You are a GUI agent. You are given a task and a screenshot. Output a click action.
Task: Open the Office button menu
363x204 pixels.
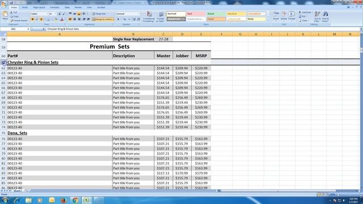coord(4,4)
